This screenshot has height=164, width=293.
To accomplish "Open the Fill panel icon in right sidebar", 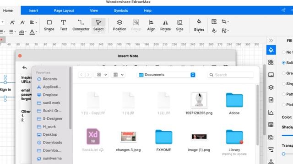I will pos(271,50).
